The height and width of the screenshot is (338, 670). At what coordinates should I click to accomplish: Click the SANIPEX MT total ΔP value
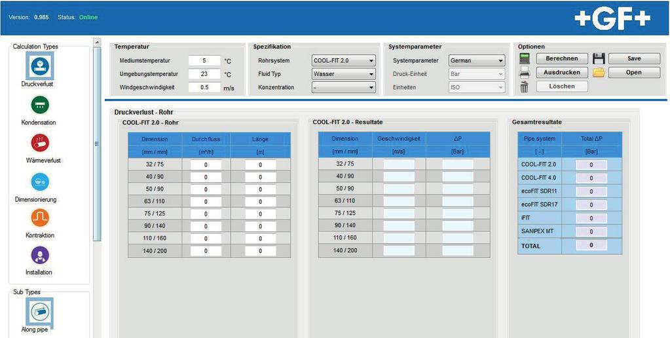591,232
